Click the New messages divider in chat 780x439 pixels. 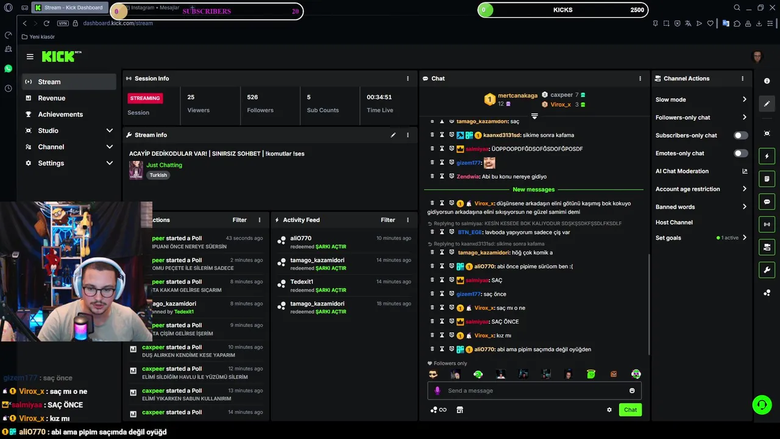534,190
